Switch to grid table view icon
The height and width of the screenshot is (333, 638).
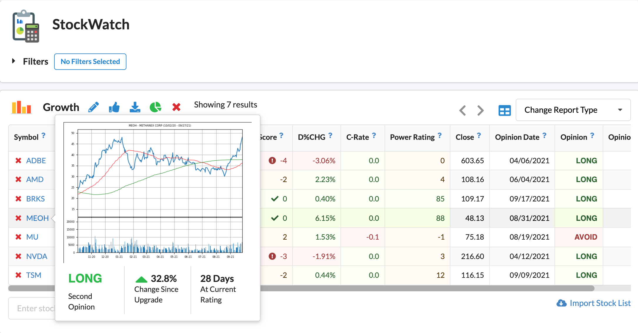(x=505, y=111)
